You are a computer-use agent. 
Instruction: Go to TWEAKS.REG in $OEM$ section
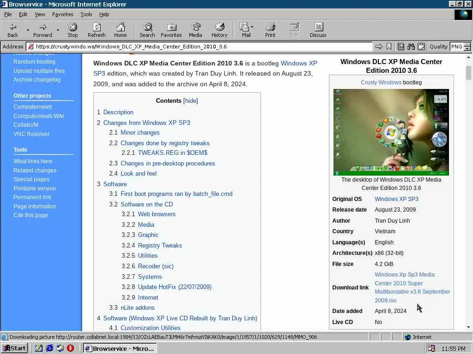(173, 153)
